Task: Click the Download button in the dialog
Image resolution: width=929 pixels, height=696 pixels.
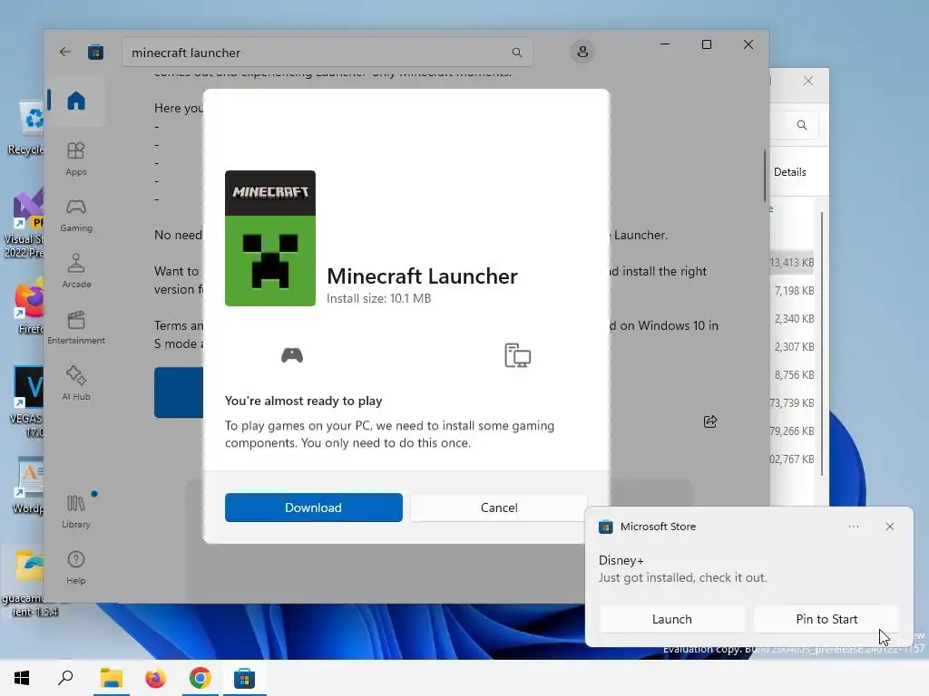Action: [x=313, y=507]
